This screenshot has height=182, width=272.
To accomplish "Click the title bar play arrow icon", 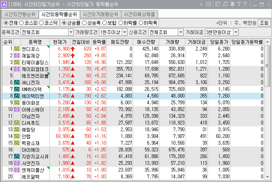I will tap(202, 4).
